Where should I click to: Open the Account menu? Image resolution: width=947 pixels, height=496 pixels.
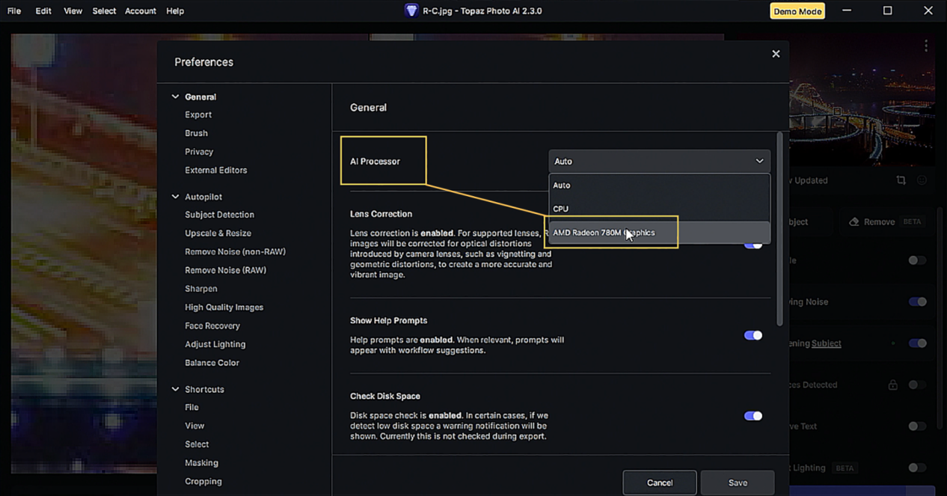140,11
